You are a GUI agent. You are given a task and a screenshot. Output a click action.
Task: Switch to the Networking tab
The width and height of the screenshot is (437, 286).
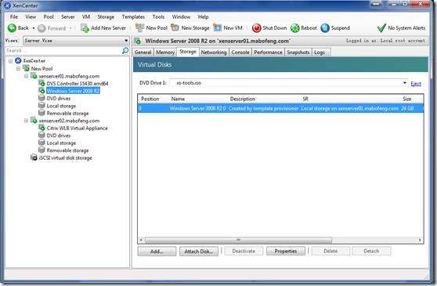pos(214,52)
